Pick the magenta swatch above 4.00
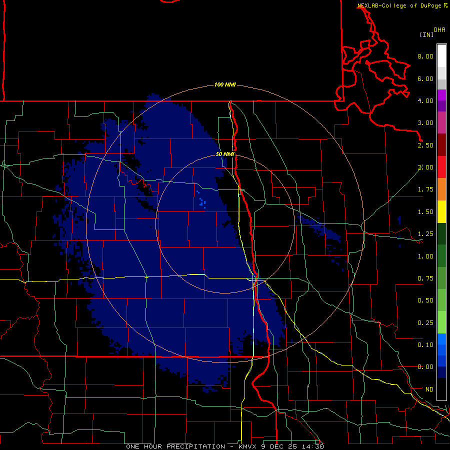The width and height of the screenshot is (450, 450). tap(441, 95)
